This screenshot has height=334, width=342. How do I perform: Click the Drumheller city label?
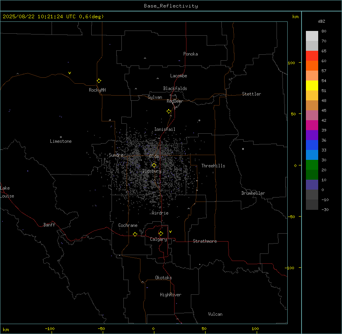point(253,193)
